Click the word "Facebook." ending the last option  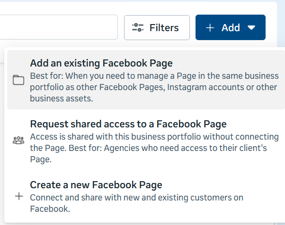[50, 208]
